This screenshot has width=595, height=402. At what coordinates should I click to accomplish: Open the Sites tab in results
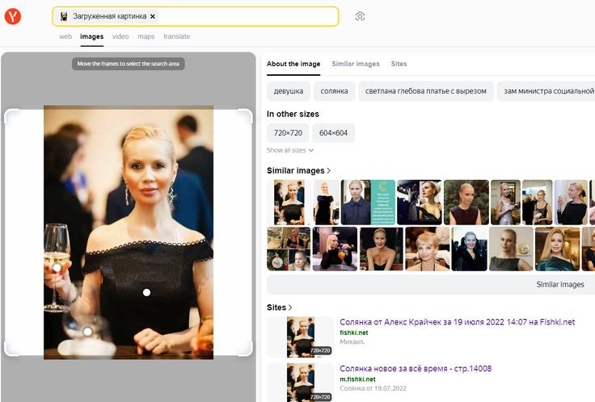click(x=399, y=64)
